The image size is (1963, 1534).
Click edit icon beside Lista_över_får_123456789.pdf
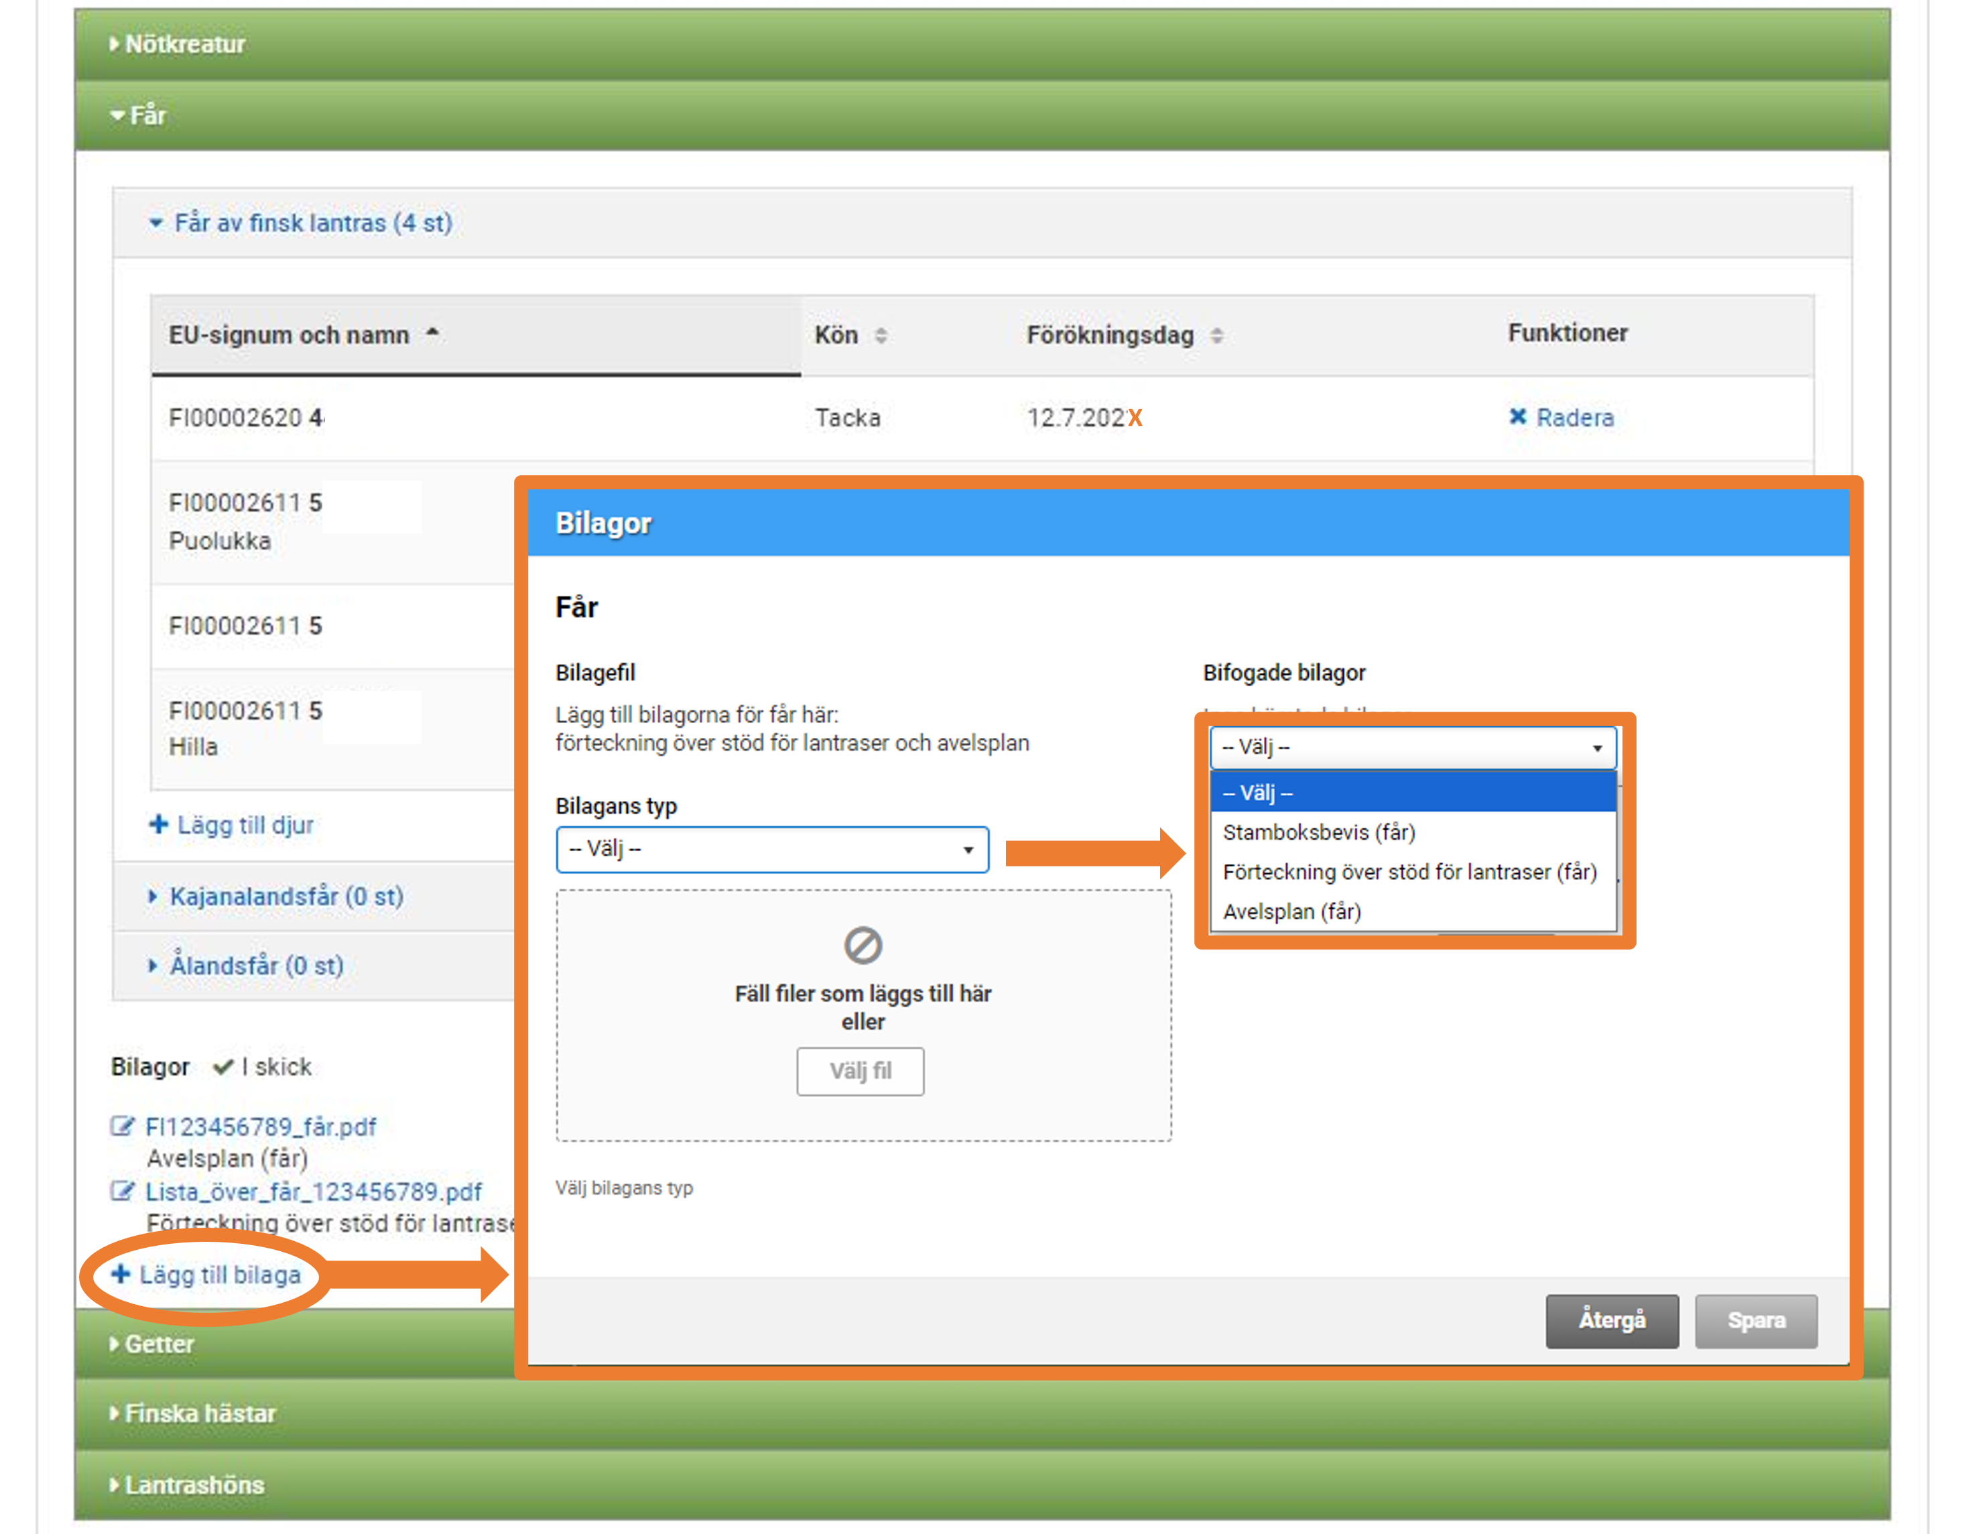point(121,1191)
